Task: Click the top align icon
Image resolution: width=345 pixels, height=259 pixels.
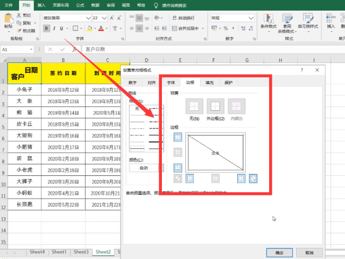Action: (x=132, y=18)
